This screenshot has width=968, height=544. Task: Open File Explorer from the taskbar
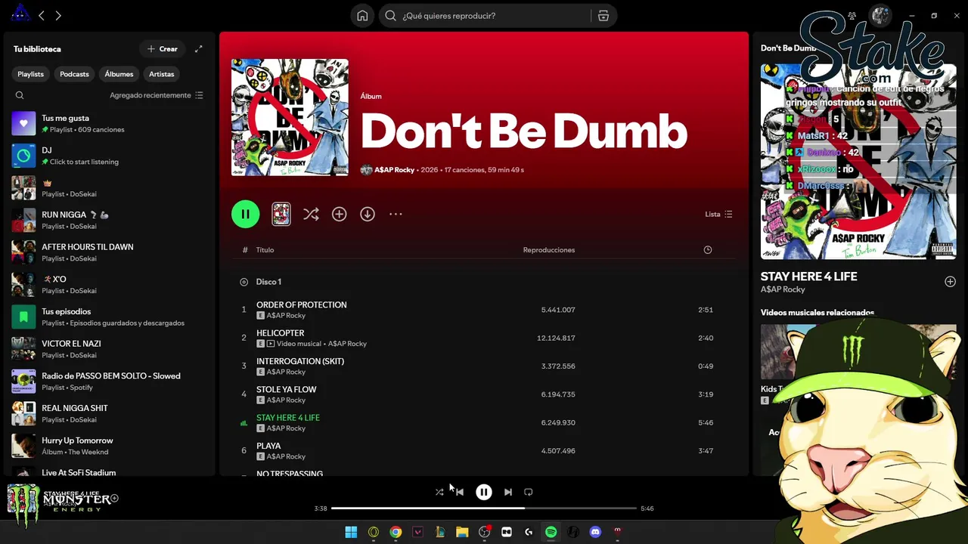click(x=462, y=532)
